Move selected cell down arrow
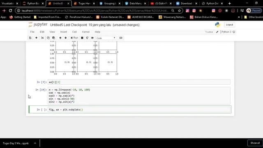This screenshot has width=263, height=148. pyautogui.click(x=66, y=38)
